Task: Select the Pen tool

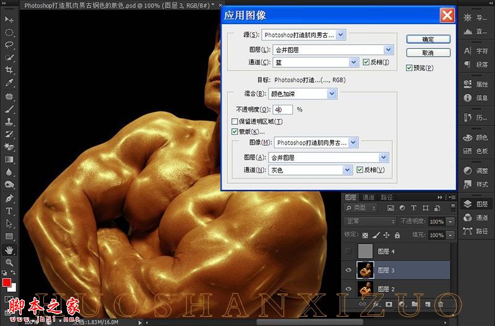Action: point(9,199)
